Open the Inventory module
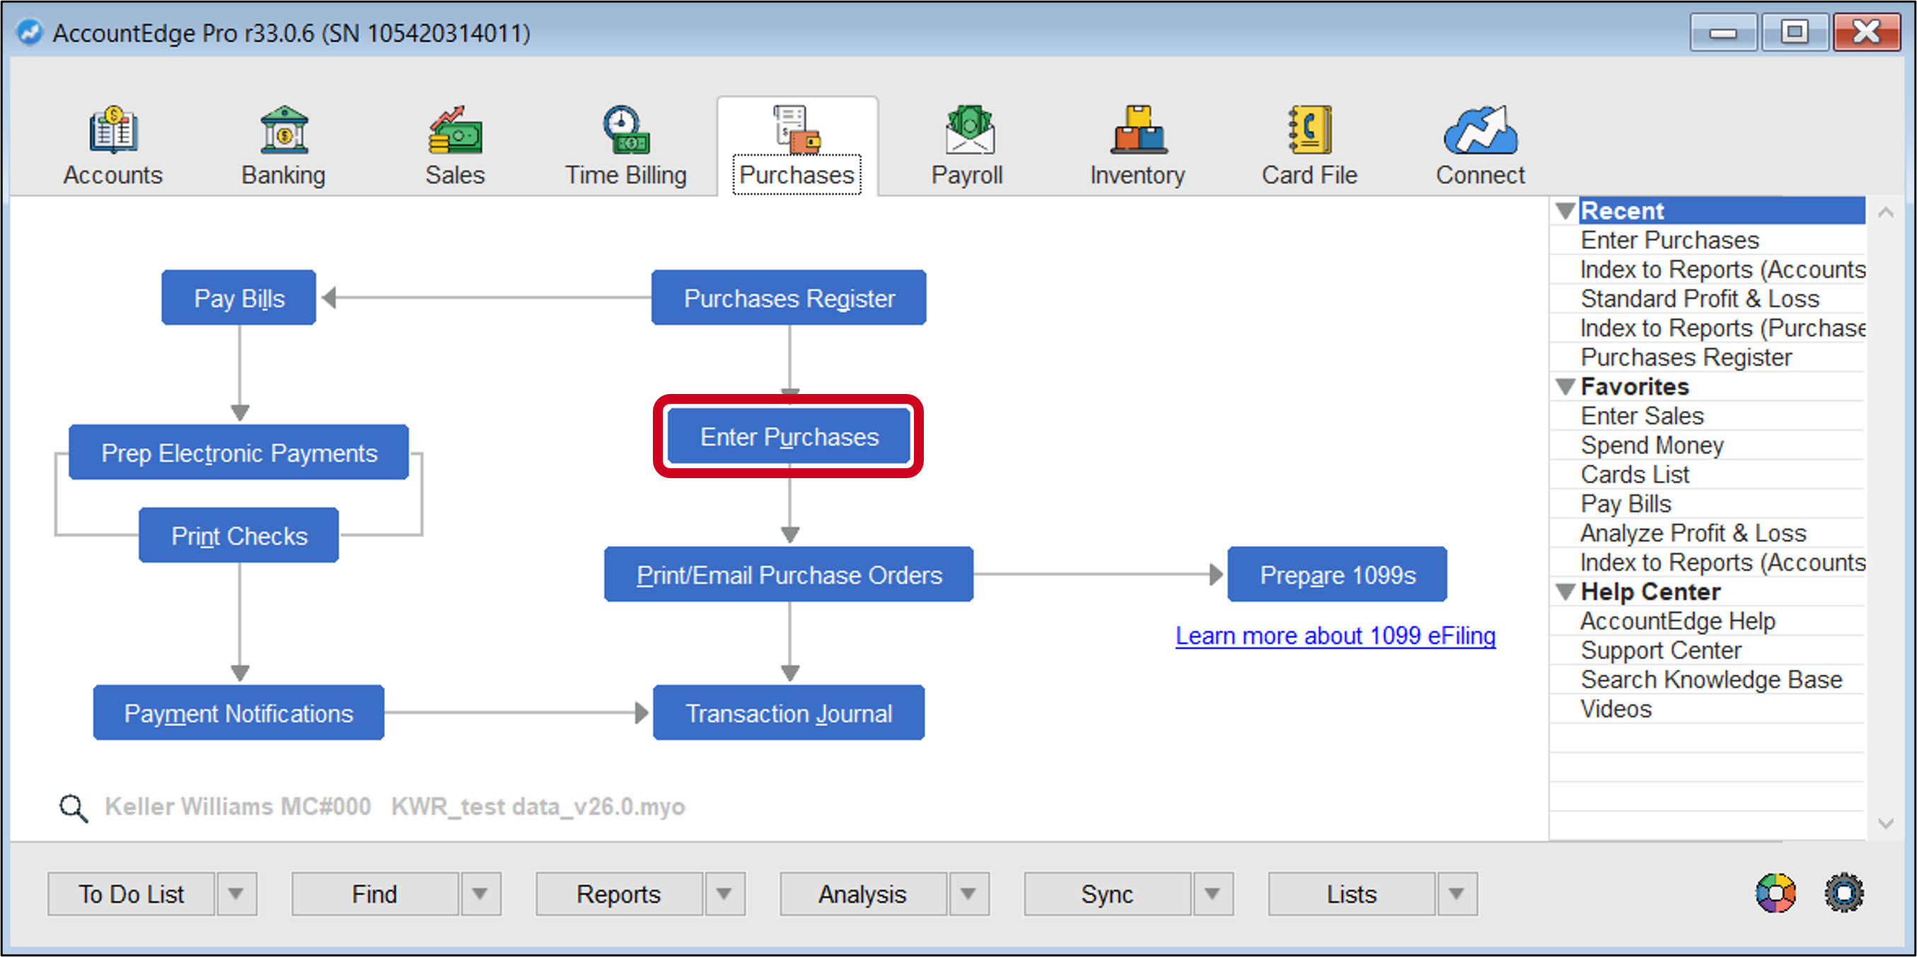Image resolution: width=1917 pixels, height=957 pixels. [x=1137, y=145]
